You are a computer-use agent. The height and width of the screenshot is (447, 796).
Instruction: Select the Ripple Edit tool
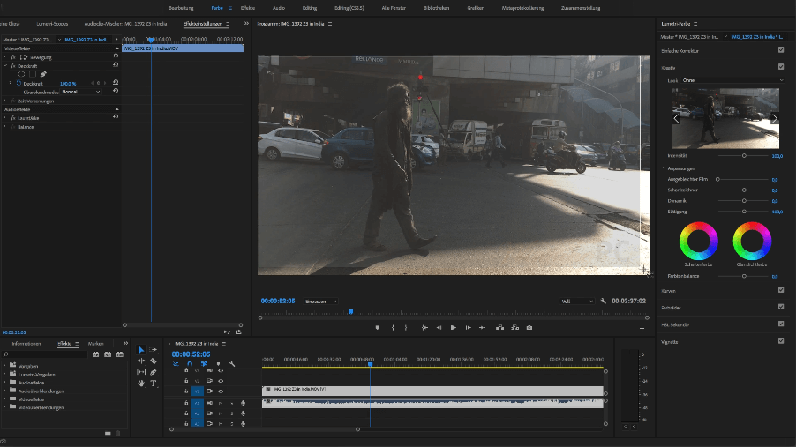coord(141,361)
